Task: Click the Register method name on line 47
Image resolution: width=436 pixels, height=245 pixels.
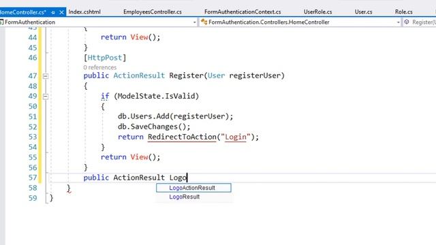Action: tap(186, 76)
